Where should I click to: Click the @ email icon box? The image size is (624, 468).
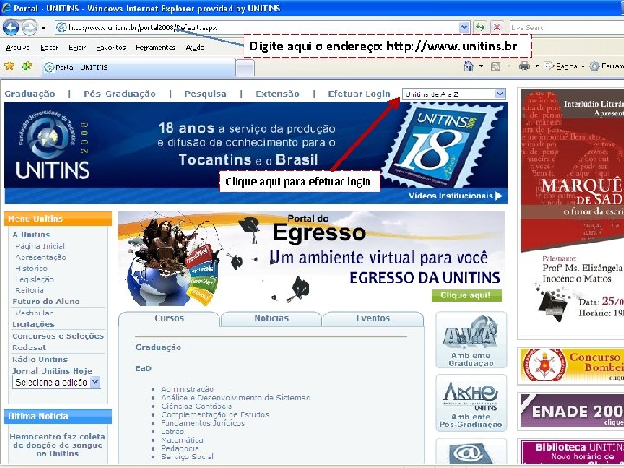tap(471, 452)
